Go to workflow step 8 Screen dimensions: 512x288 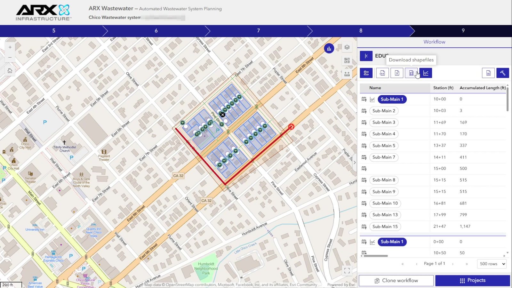point(361,31)
